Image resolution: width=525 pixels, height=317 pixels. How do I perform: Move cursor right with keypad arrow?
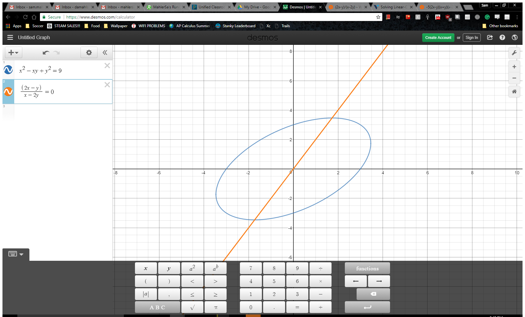tap(379, 281)
